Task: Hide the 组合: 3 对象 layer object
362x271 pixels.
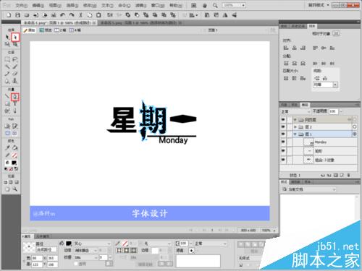Action: [283, 160]
